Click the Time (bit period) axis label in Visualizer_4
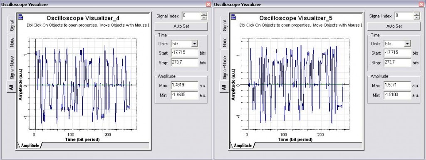 82,140
